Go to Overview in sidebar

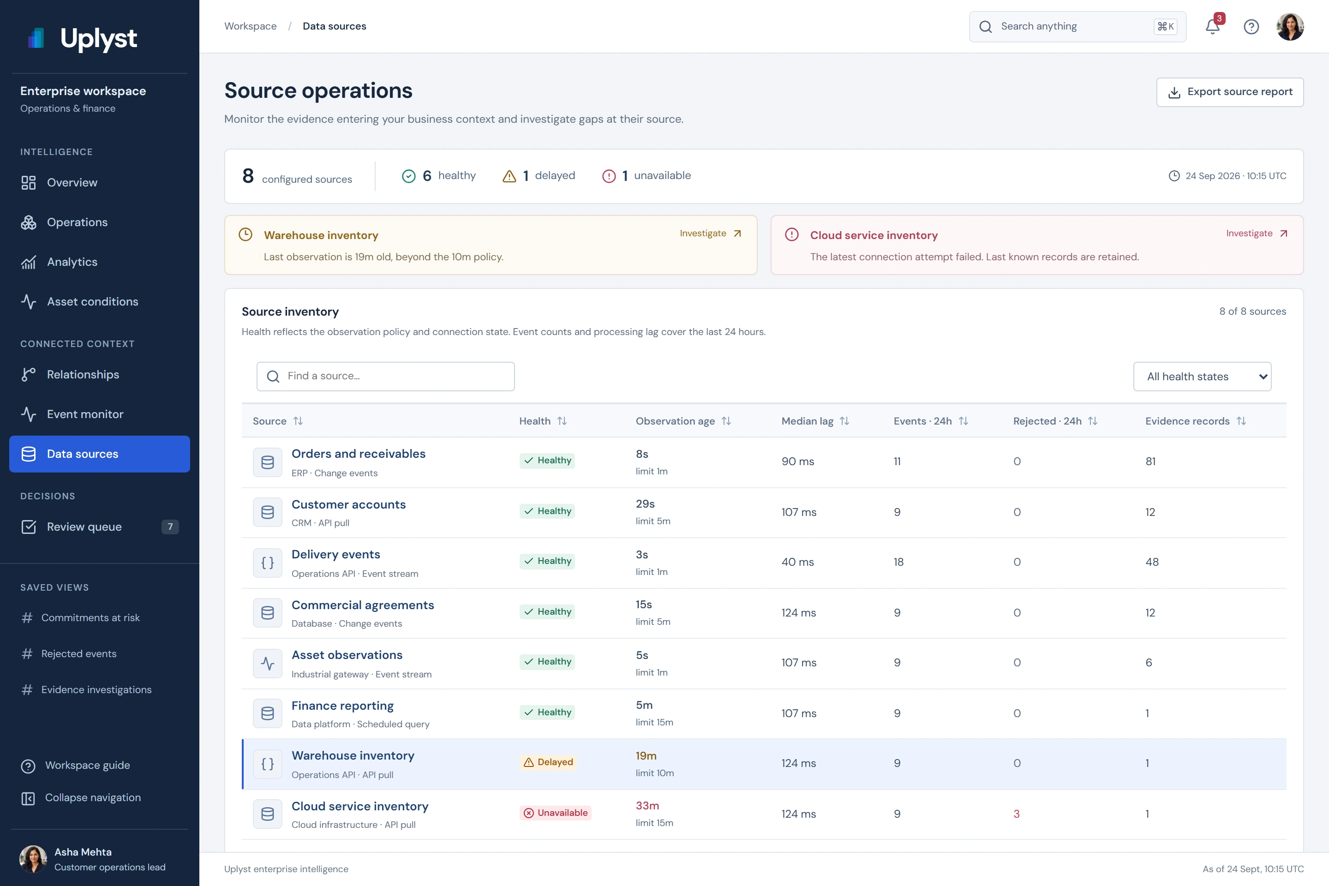(x=100, y=183)
